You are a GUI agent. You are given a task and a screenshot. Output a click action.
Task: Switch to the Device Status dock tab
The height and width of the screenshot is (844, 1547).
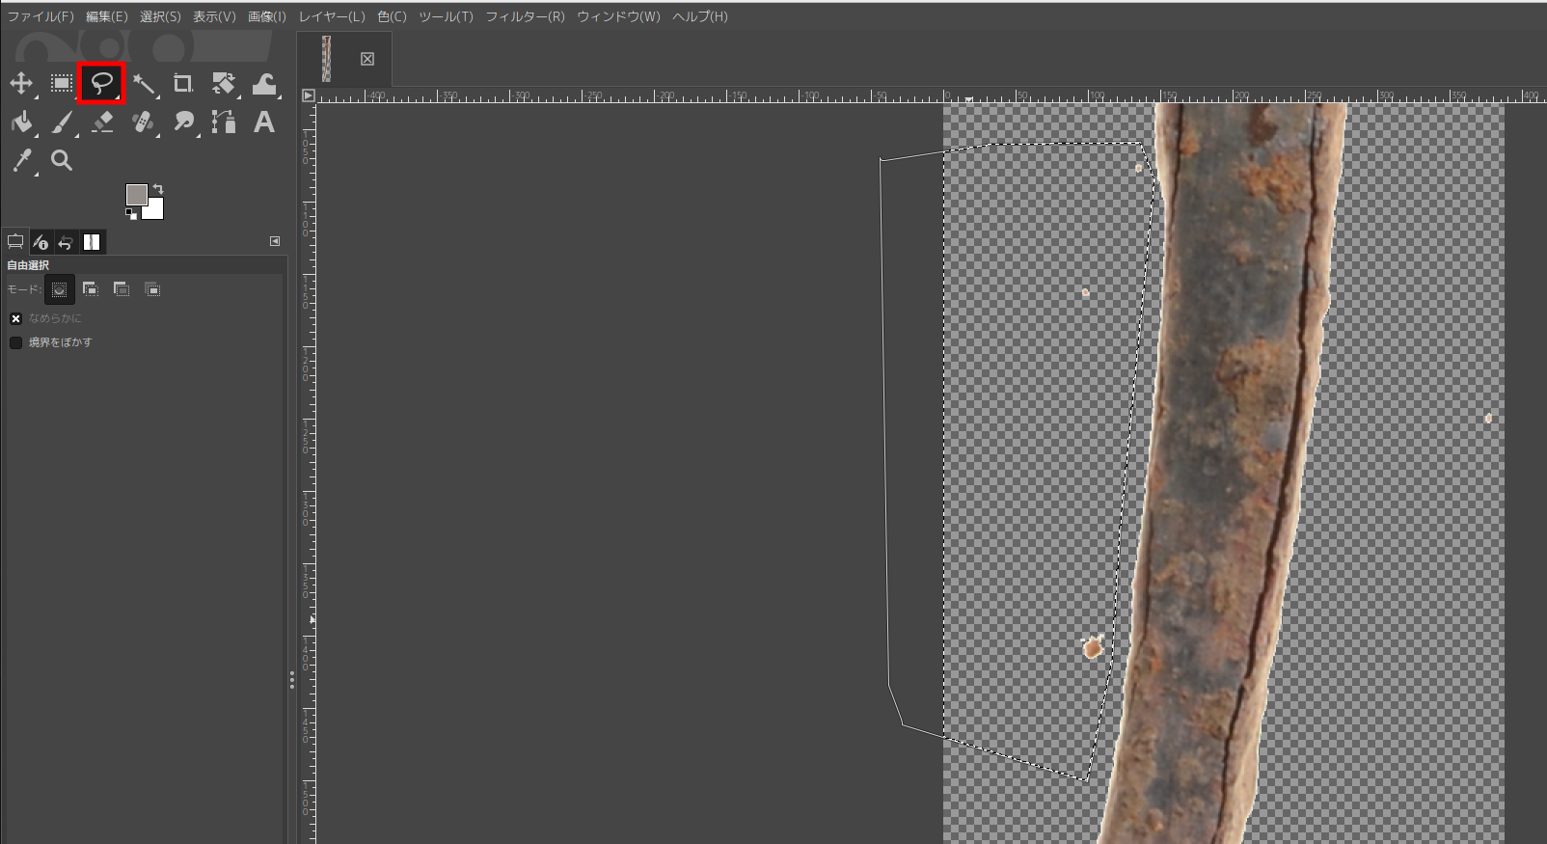click(41, 241)
